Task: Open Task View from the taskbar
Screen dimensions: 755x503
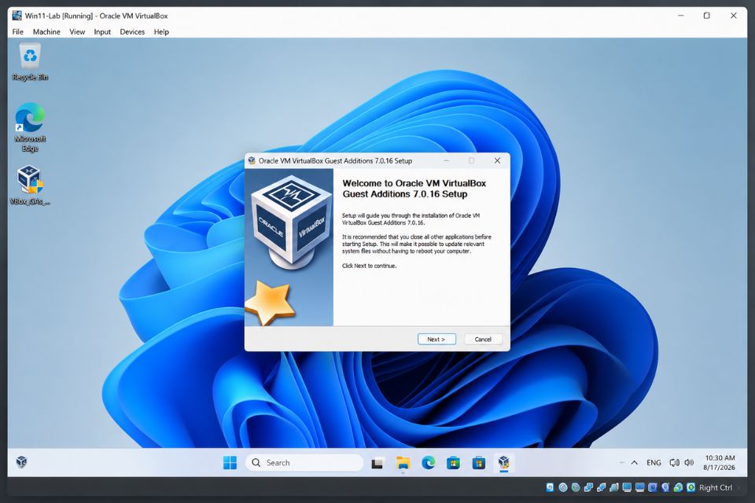Action: [x=377, y=463]
